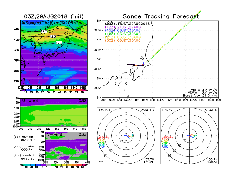Click the '37.5N' latitude tick on tracking map

[98, 30]
